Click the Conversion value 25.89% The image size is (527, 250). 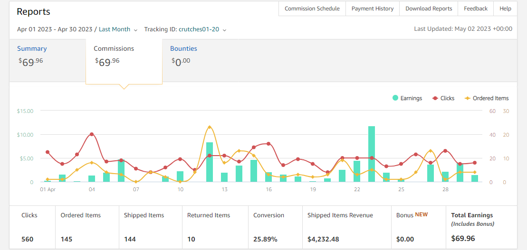[265, 239]
